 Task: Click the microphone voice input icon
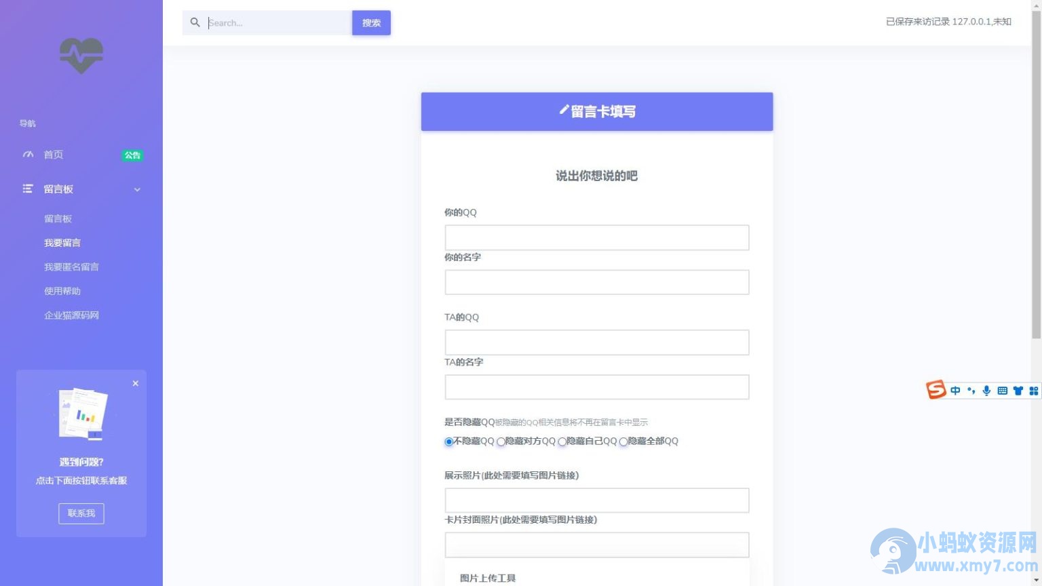coord(986,391)
